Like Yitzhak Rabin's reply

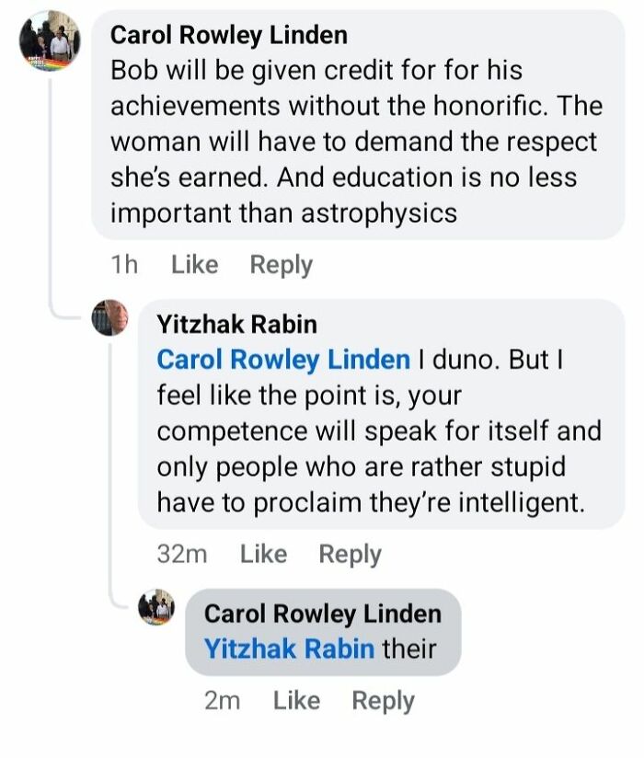(x=263, y=553)
